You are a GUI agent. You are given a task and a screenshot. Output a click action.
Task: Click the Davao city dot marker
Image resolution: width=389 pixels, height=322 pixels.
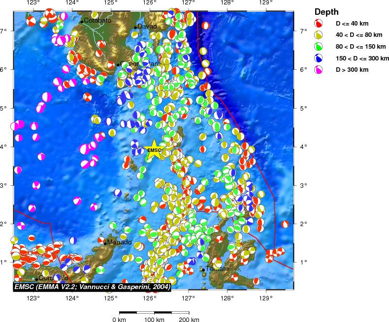[x=135, y=28]
